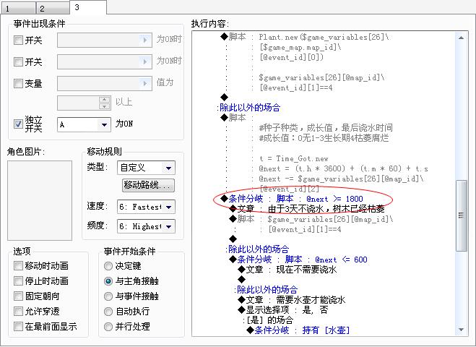Click the variable value increase arrow

(x=105, y=100)
